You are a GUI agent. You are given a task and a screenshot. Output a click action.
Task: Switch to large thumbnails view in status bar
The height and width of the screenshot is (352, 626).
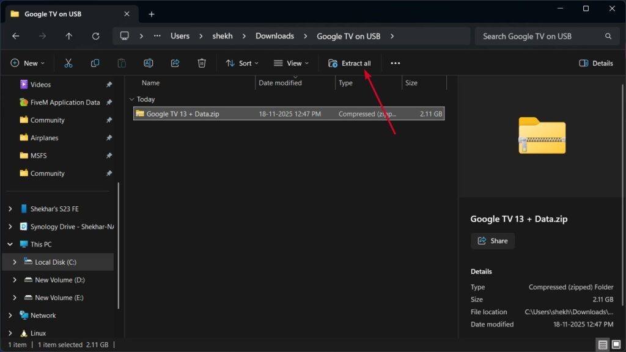pos(616,345)
